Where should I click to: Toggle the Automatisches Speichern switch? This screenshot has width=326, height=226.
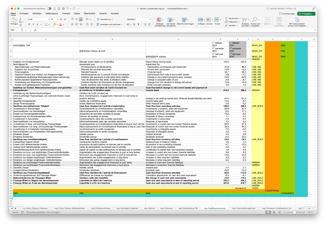(x=49, y=9)
